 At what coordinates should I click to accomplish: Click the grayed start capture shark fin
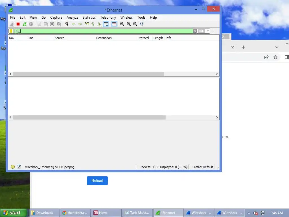click(12, 24)
